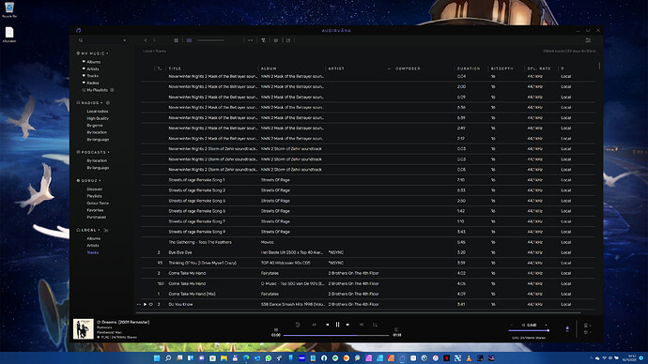Sort by the Title column header
This screenshot has height=364, width=648.
click(x=175, y=68)
